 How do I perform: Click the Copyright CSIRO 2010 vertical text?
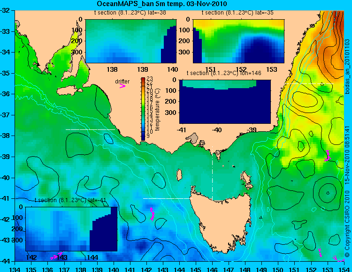347,224
